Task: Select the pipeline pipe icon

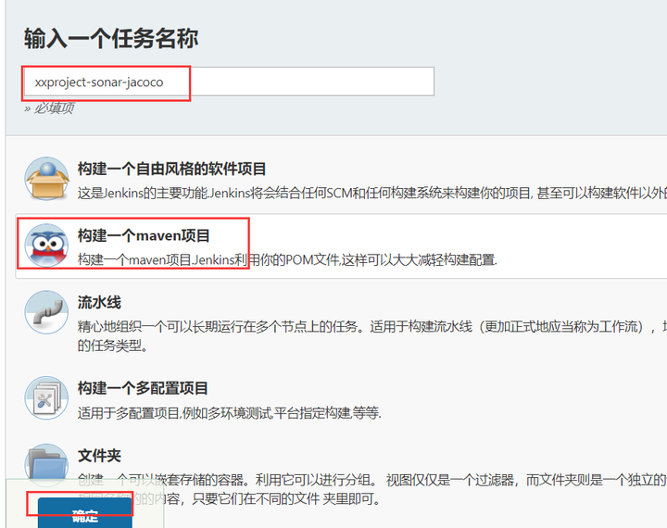Action: 47,312
